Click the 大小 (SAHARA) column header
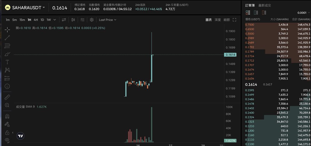The image size is (311, 146). tap(279, 19)
